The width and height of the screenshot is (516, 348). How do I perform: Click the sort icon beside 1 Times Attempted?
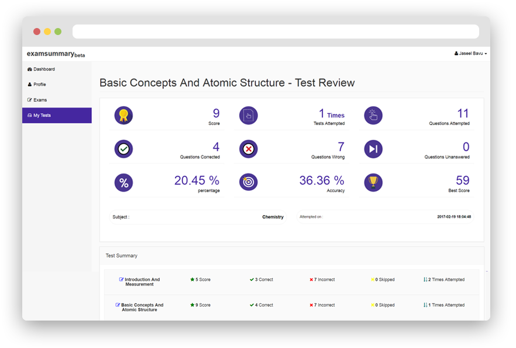tap(425, 305)
